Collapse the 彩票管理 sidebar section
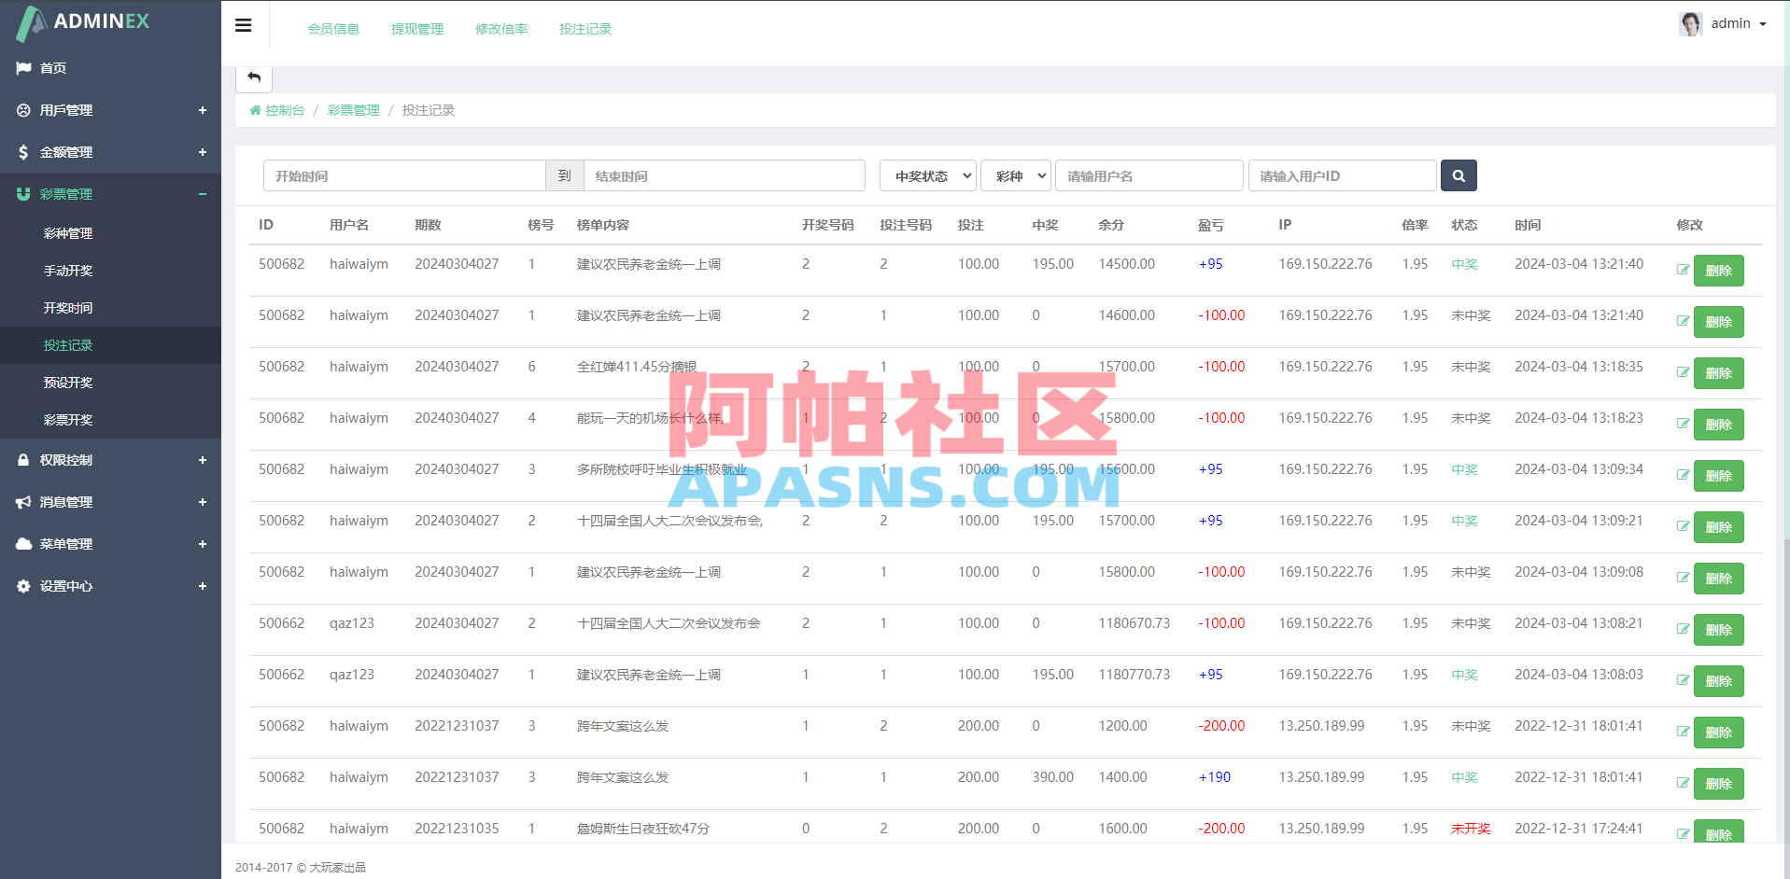Image resolution: width=1790 pixels, height=879 pixels. pos(202,193)
